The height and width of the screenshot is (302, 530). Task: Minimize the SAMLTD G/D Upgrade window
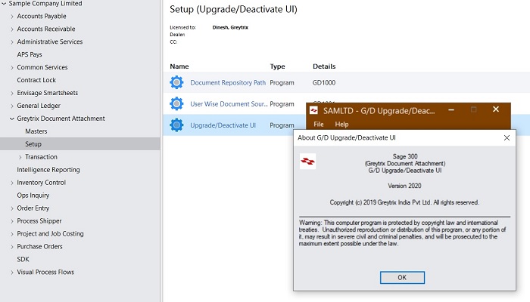click(451, 109)
